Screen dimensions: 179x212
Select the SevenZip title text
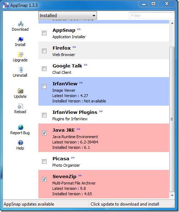coord(65,177)
